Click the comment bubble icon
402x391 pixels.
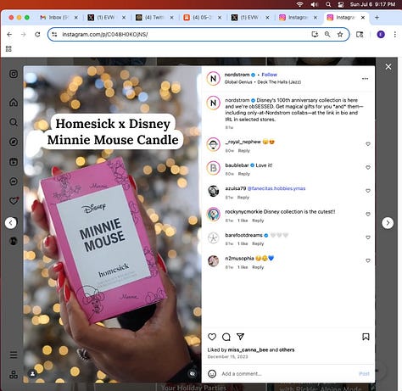click(226, 337)
